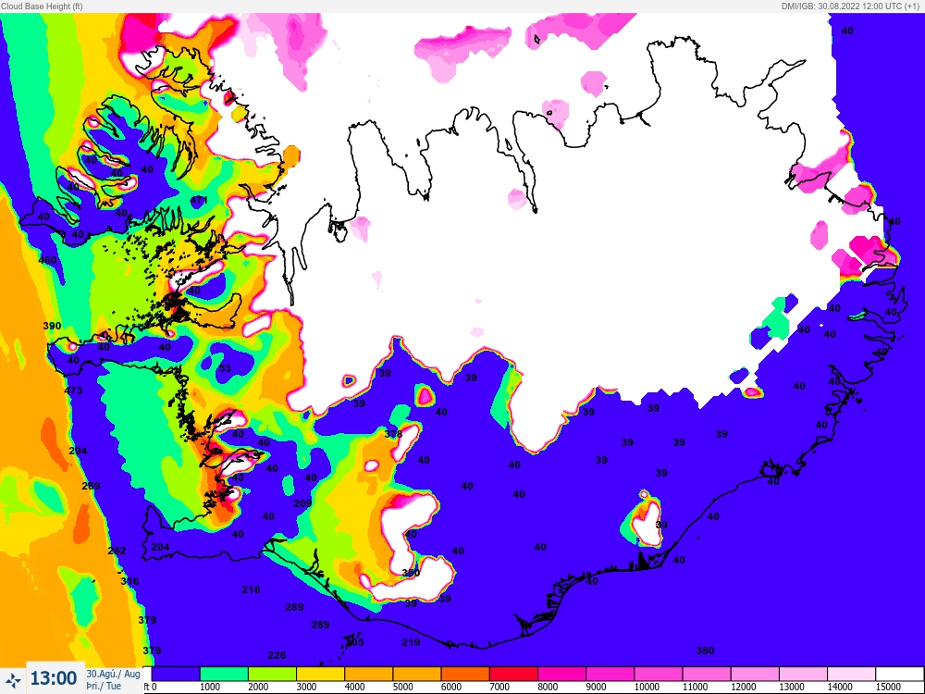
Task: Click the 'Þri./ Tue' weekday label
Action: coord(104,687)
